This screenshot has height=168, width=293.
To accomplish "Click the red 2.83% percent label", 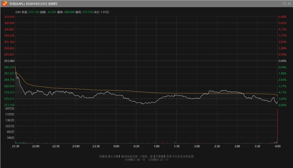I will click(x=282, y=42).
